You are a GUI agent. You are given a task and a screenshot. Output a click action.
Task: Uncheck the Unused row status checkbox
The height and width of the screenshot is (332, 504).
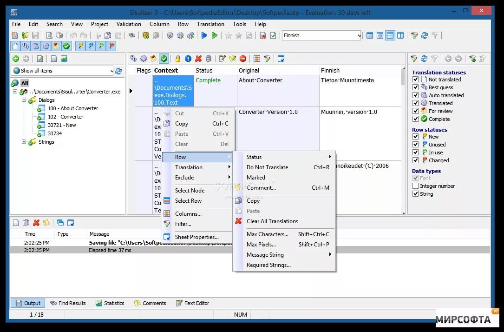(x=415, y=145)
